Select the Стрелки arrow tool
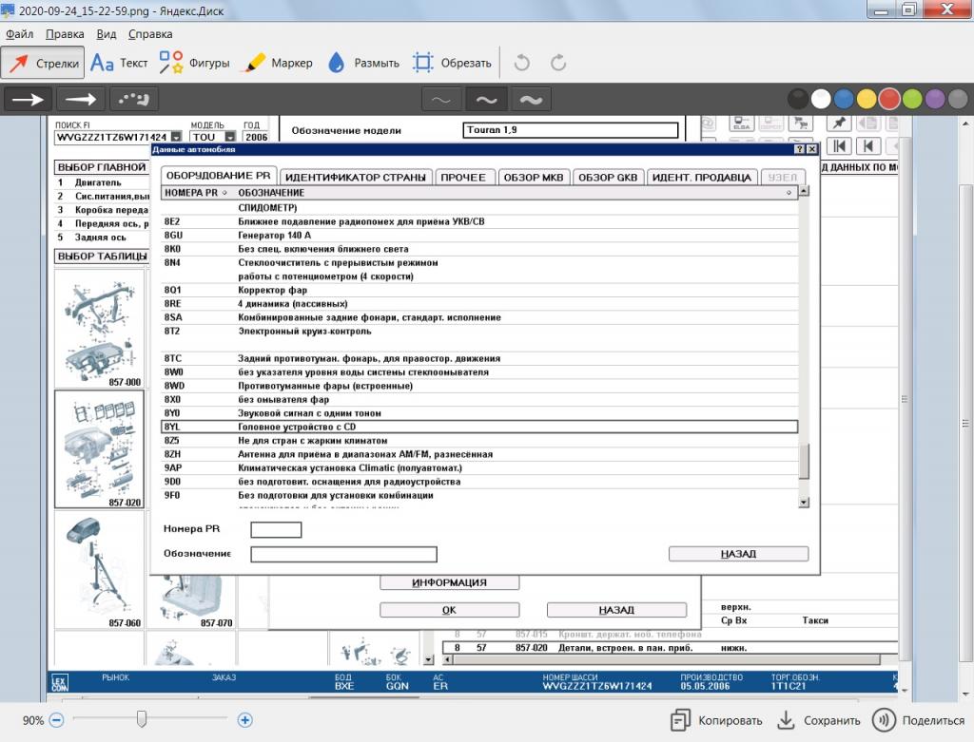This screenshot has height=742, width=974. [43, 63]
